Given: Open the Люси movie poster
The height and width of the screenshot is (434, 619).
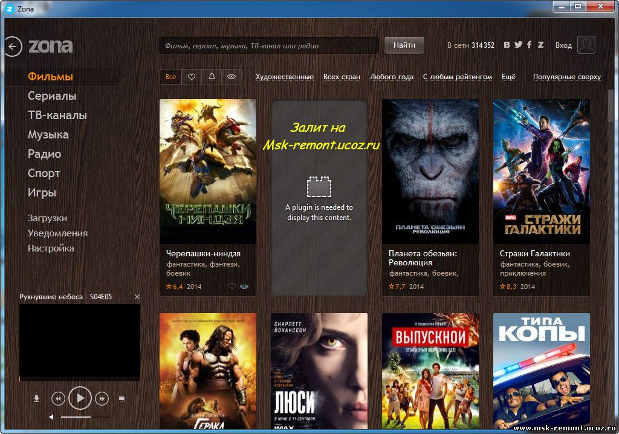Looking at the screenshot, I should [x=319, y=371].
